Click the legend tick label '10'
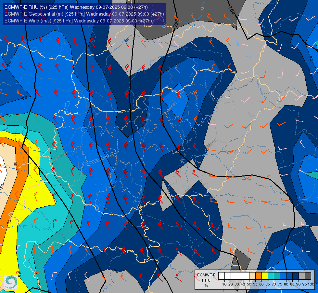The height and width of the screenshot is (293, 318). [x=224, y=284]
